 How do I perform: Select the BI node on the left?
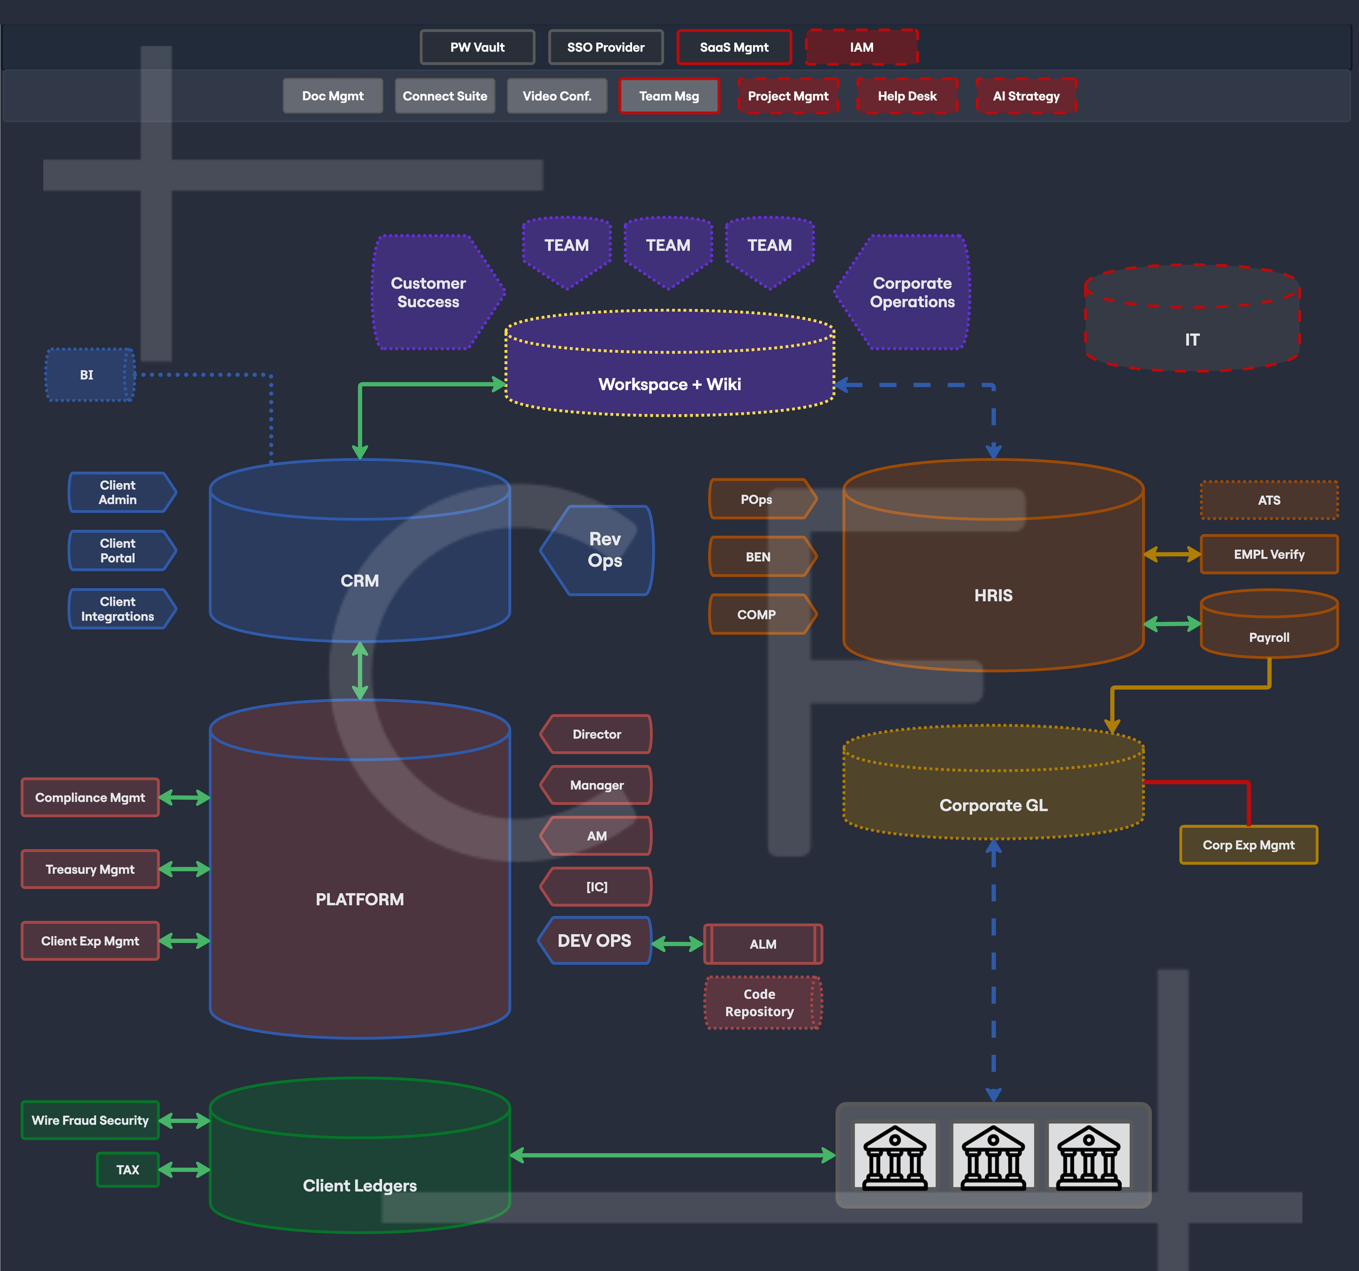point(87,374)
